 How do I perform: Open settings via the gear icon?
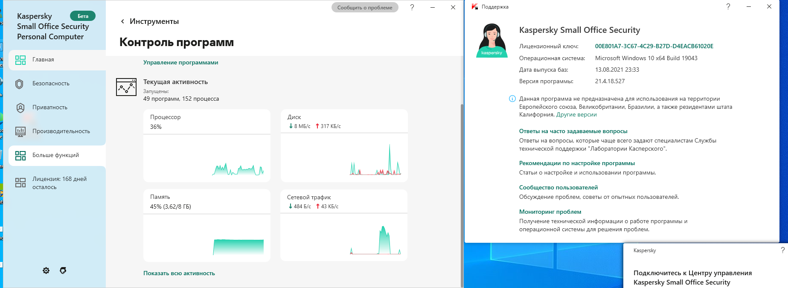(46, 271)
